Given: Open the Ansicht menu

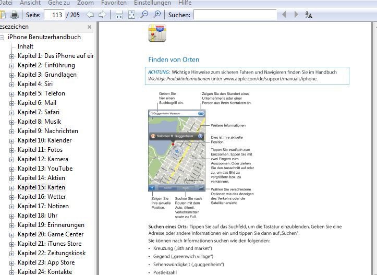Looking at the screenshot, I should click(x=30, y=3).
